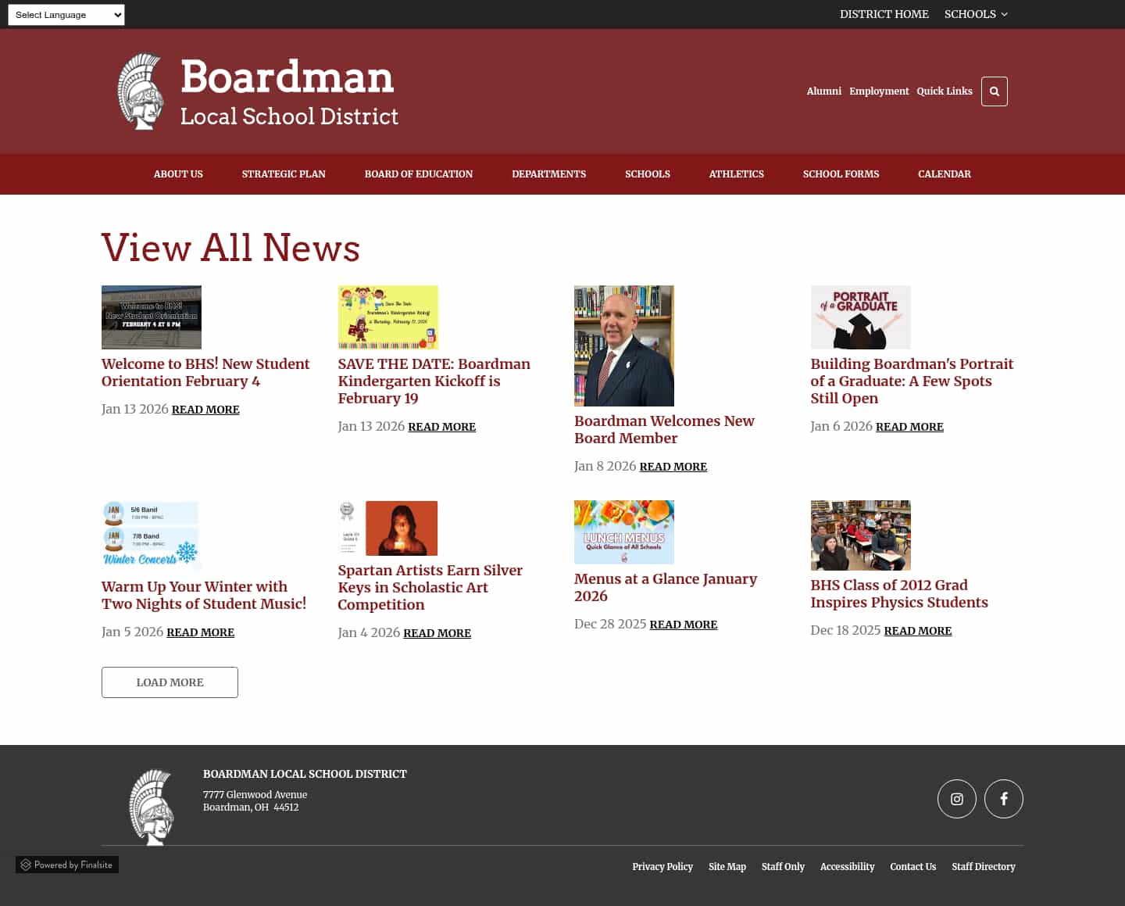Click the Lunch Menus article thumbnail
The image size is (1125, 906).
click(623, 532)
